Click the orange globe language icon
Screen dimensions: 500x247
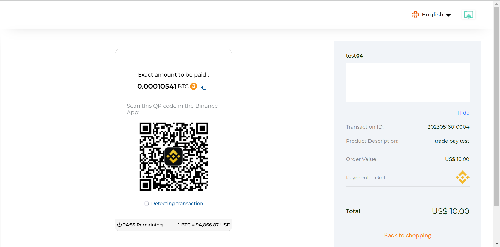(x=416, y=15)
